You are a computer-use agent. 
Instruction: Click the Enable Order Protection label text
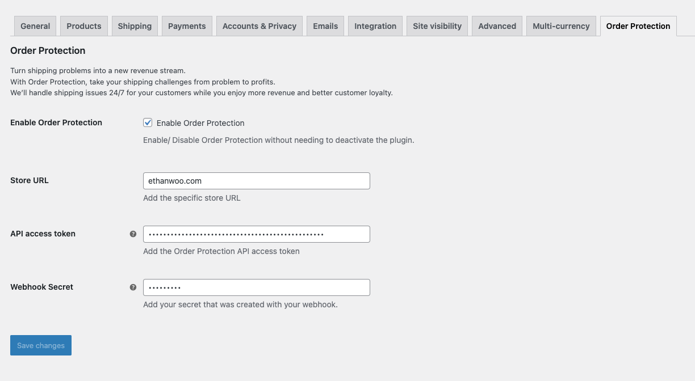tap(199, 122)
